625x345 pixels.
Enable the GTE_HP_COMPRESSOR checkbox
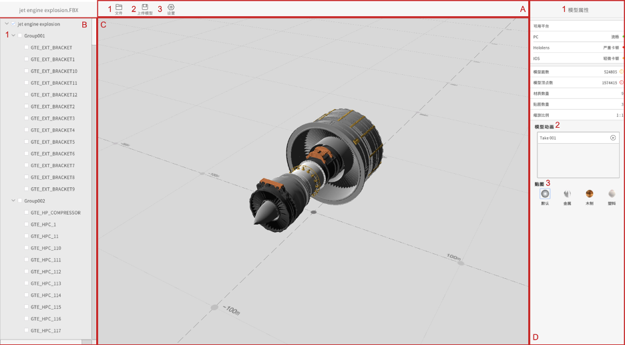[x=26, y=213]
